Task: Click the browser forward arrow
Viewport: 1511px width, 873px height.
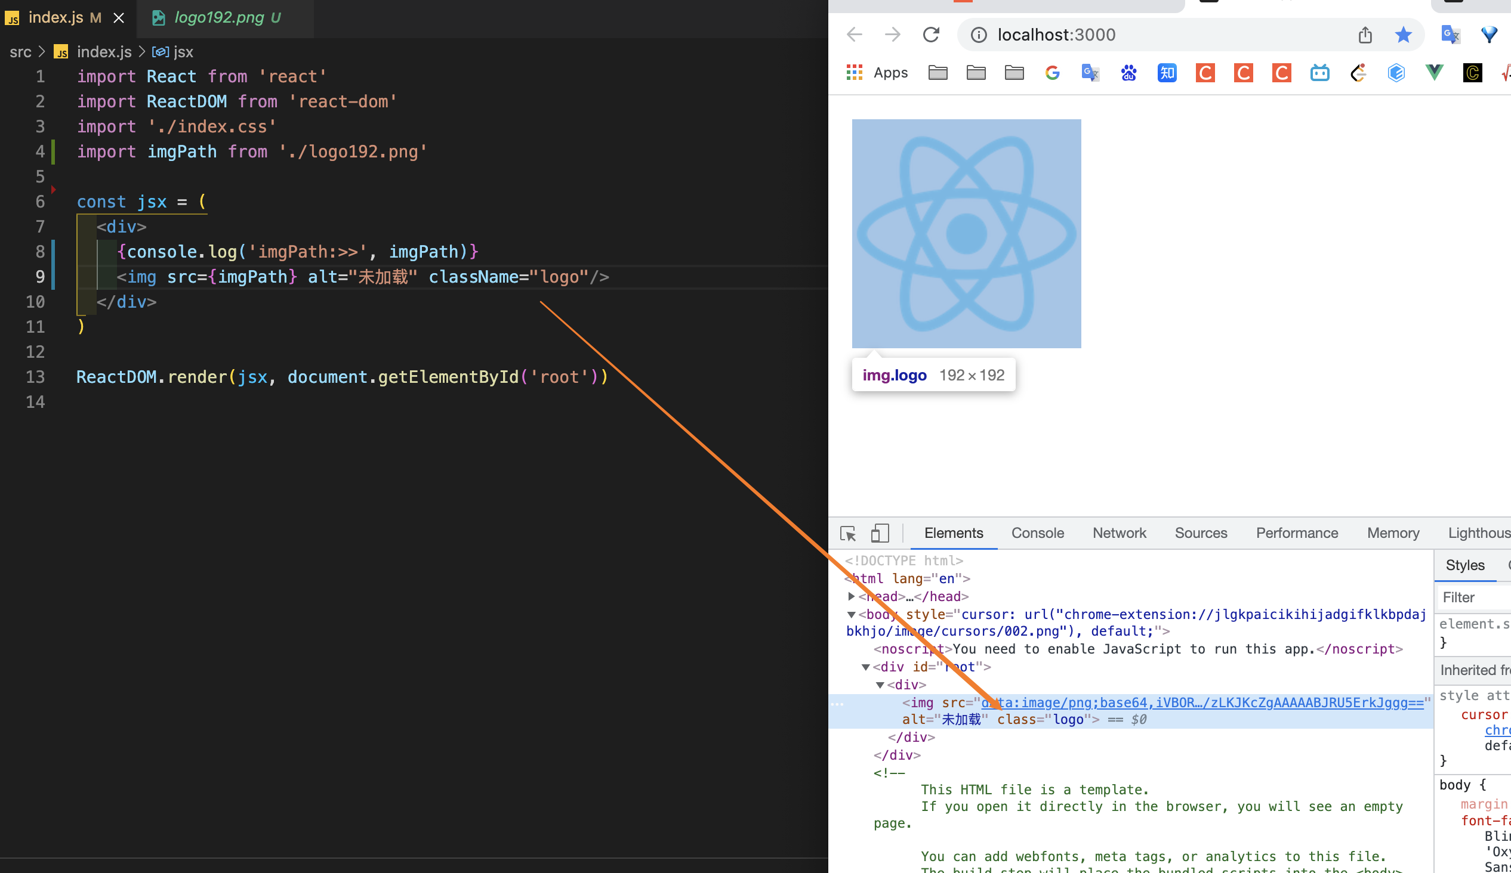Action: pyautogui.click(x=893, y=35)
